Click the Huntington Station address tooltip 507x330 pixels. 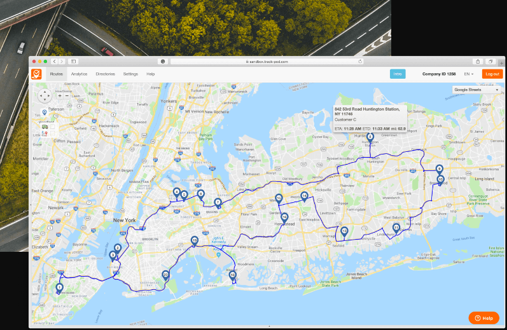(x=370, y=119)
